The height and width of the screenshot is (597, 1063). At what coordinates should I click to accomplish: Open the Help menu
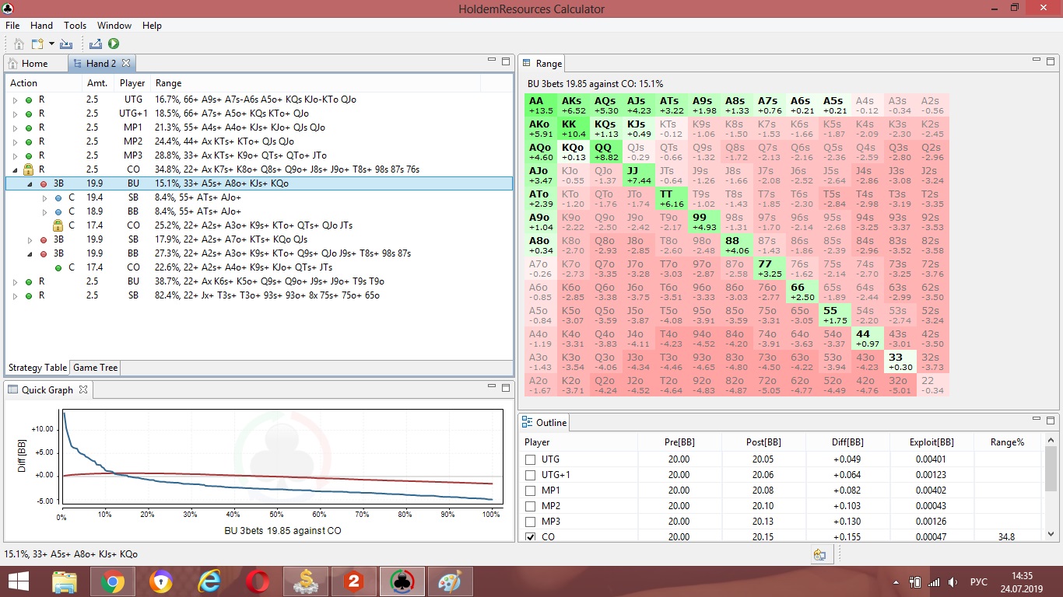[x=152, y=26]
